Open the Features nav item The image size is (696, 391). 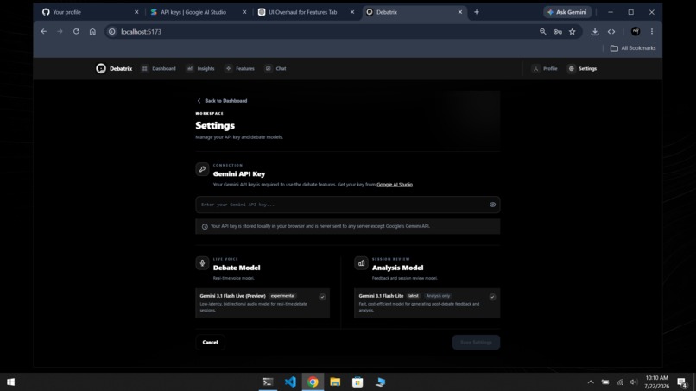coord(240,69)
